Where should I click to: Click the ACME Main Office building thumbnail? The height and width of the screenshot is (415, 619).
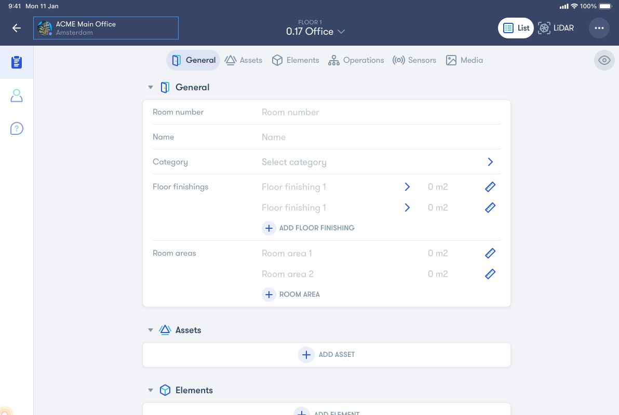pyautogui.click(x=45, y=28)
